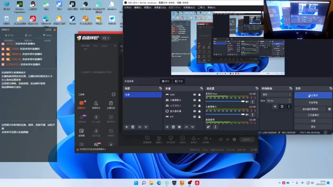Open 麦克风/Aux channel three-dot options menu
Image resolution: width=333 pixels, height=187 pixels.
tap(253, 102)
